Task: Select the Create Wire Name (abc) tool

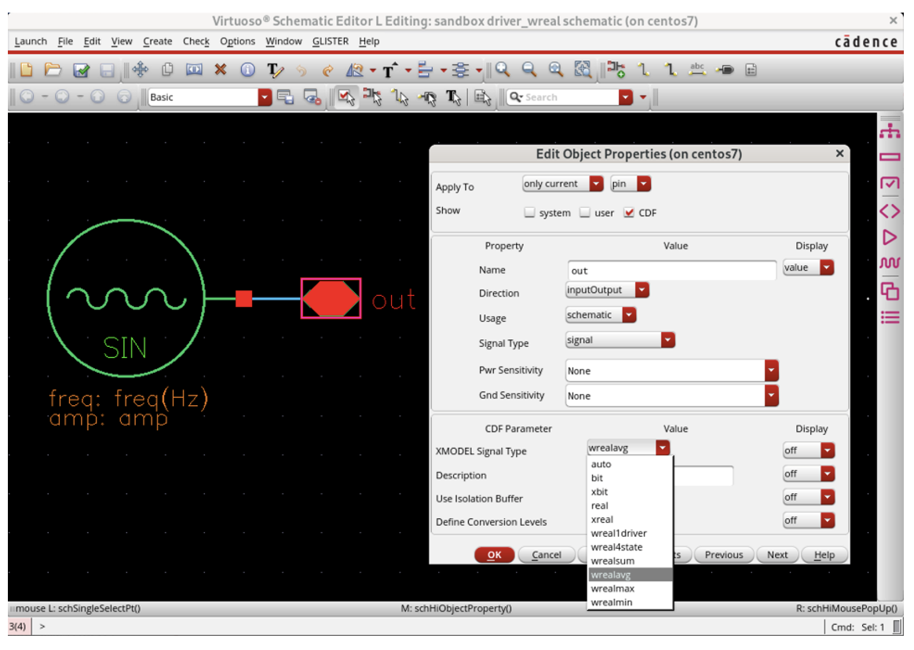Action: click(697, 71)
